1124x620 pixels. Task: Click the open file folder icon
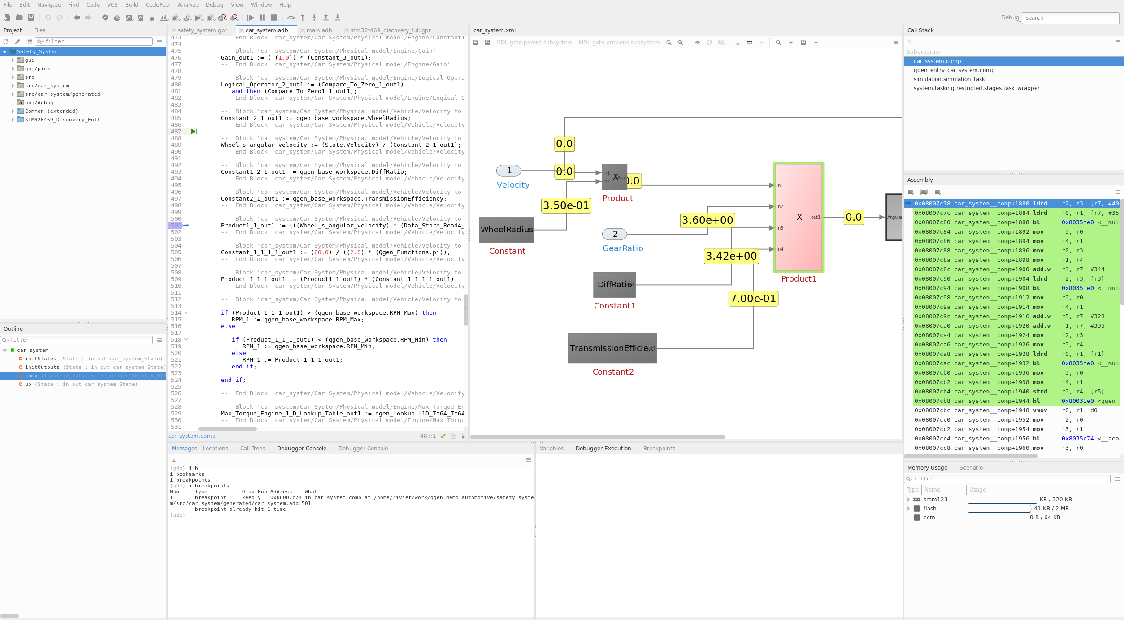19,17
